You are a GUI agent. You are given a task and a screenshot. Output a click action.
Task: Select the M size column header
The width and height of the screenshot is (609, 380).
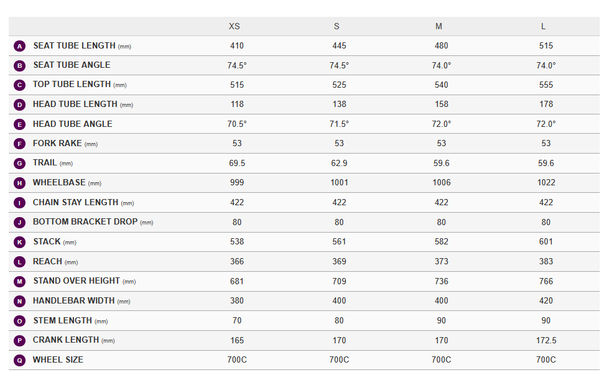click(x=439, y=26)
